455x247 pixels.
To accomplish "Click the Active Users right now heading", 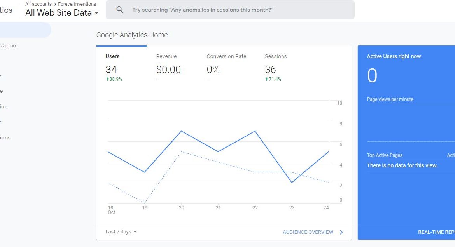I will pyautogui.click(x=394, y=56).
